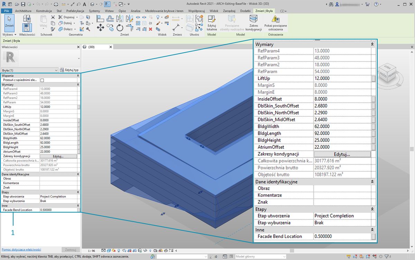Click the Print icon in quick access toolbar
Screen dimensions: 415x260
point(56,4)
